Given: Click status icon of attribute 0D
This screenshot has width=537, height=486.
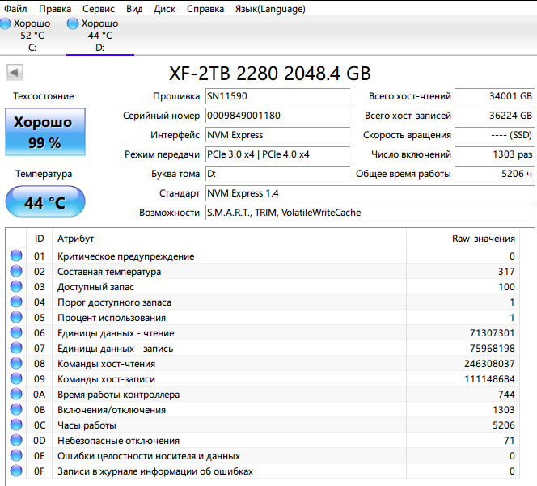Looking at the screenshot, I should pyautogui.click(x=16, y=440).
